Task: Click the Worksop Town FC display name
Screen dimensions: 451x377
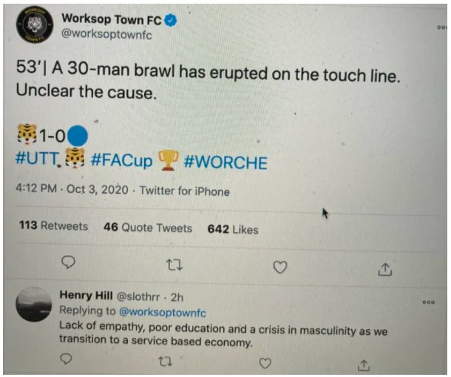Action: 112,19
